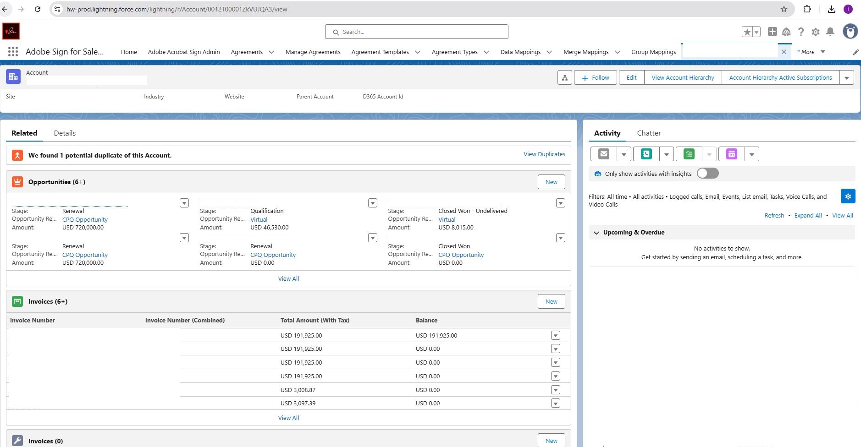
Task: Open Setup gear icon in header
Action: pos(815,32)
